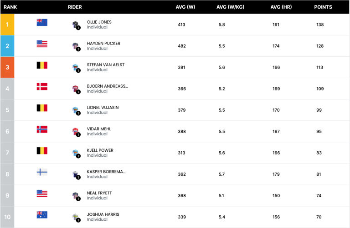Click Ollie Jones's country flag icon

[x=42, y=23]
